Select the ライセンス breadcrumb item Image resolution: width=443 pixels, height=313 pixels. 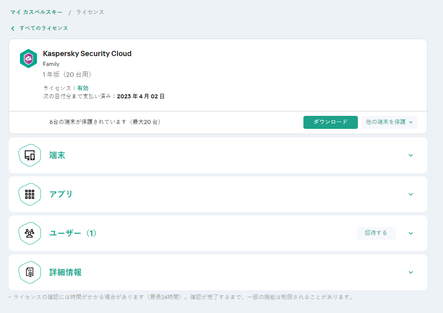[90, 12]
